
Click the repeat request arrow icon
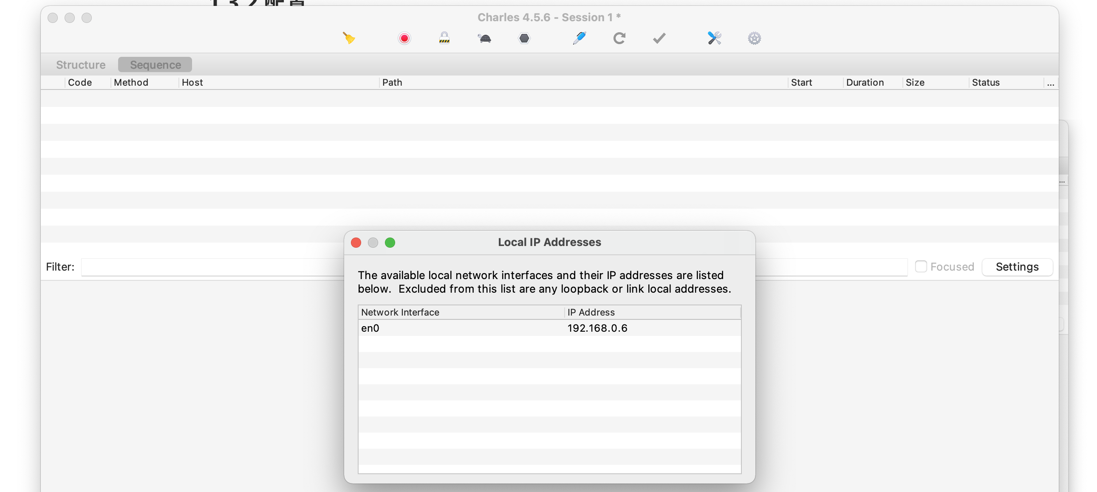coord(619,38)
